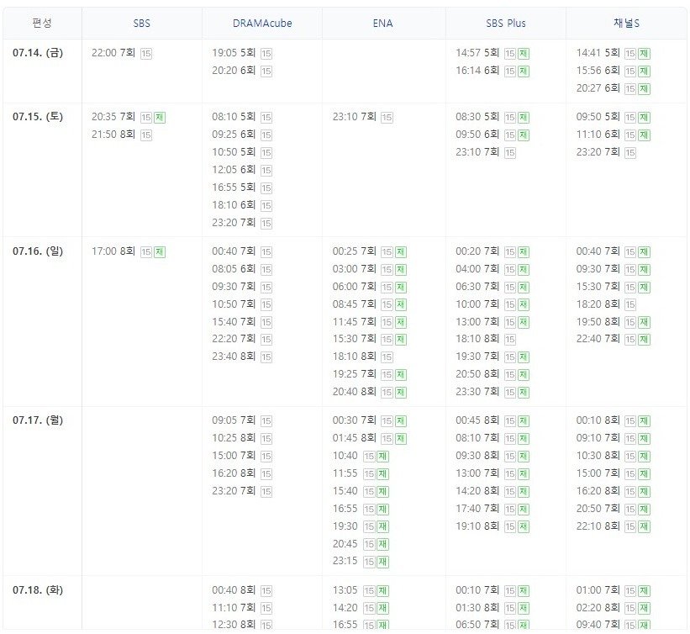Click ENA entry 11:45 7회

click(354, 321)
